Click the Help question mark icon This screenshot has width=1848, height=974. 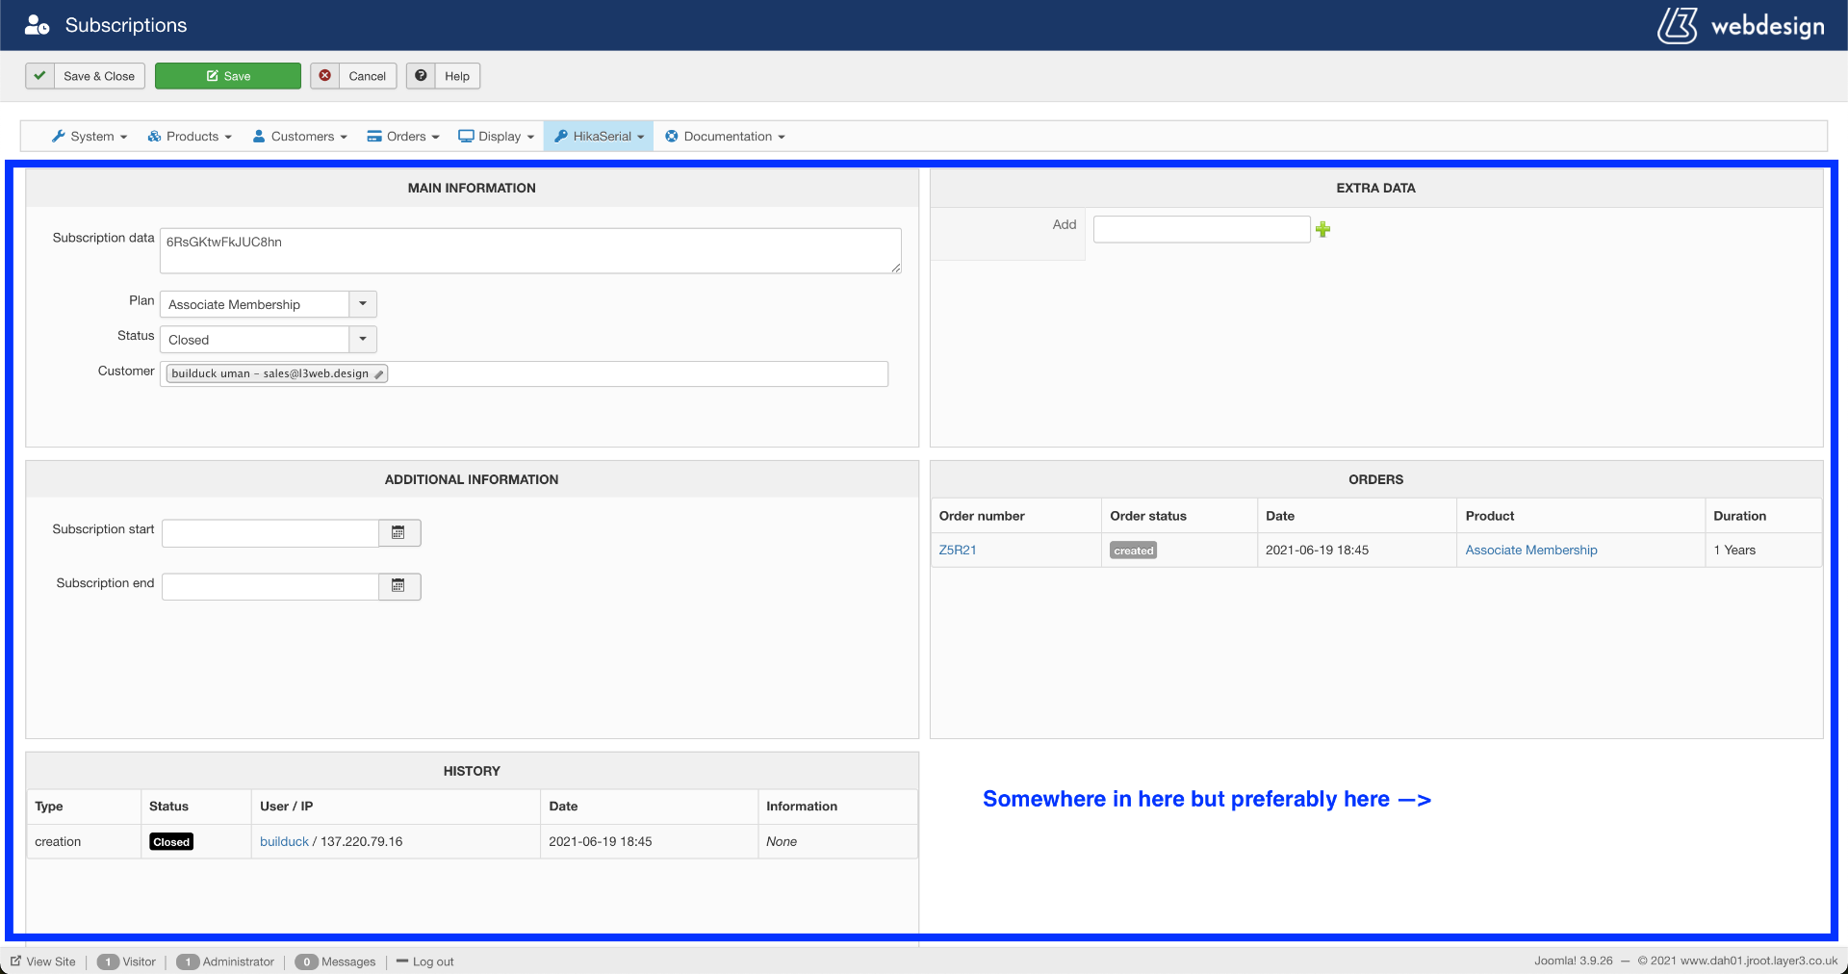pyautogui.click(x=421, y=76)
